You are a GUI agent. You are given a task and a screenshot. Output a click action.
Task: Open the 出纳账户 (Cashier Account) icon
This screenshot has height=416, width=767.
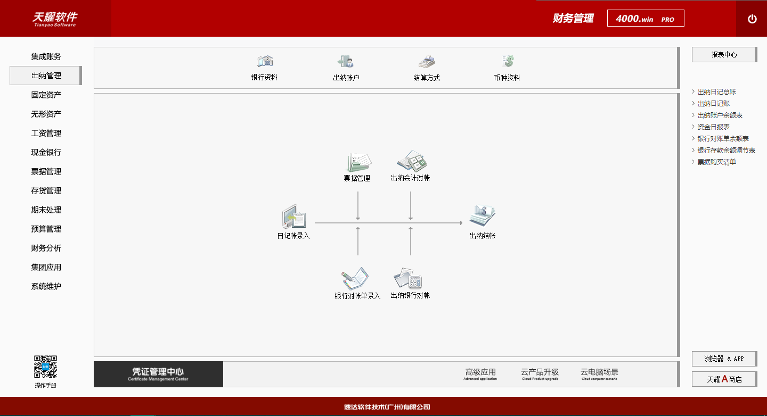coord(345,66)
